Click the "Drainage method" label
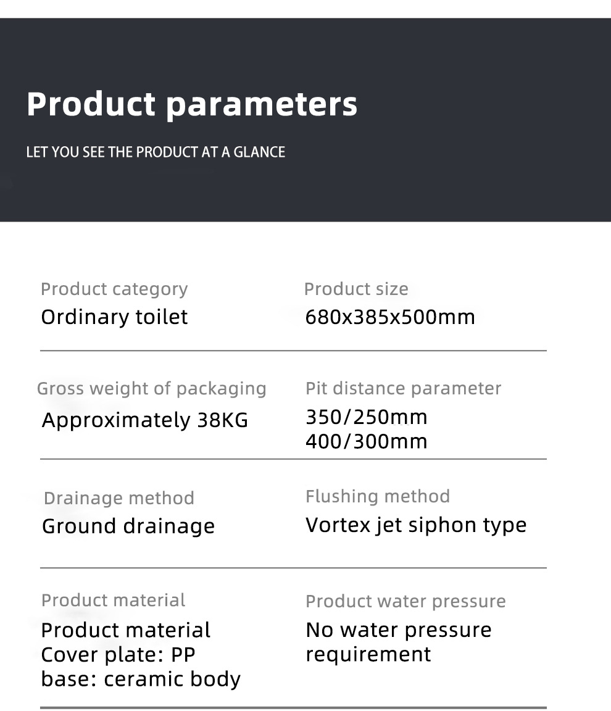 pos(119,498)
